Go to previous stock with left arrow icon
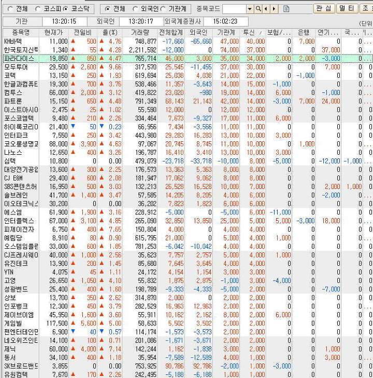 (266, 9)
